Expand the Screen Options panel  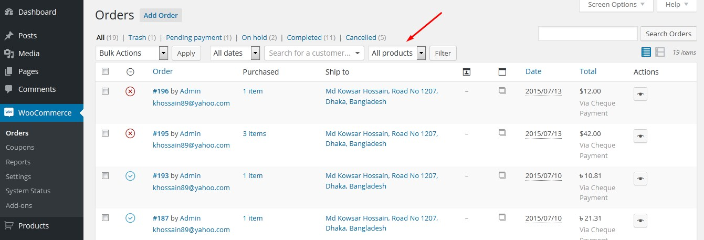(616, 4)
